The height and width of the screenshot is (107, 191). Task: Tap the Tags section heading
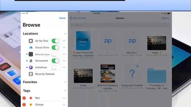pos(27,91)
